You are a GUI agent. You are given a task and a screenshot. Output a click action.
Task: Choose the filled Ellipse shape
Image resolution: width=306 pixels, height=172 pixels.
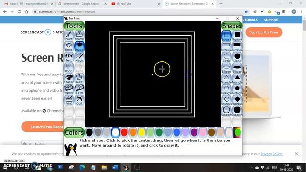[237, 68]
